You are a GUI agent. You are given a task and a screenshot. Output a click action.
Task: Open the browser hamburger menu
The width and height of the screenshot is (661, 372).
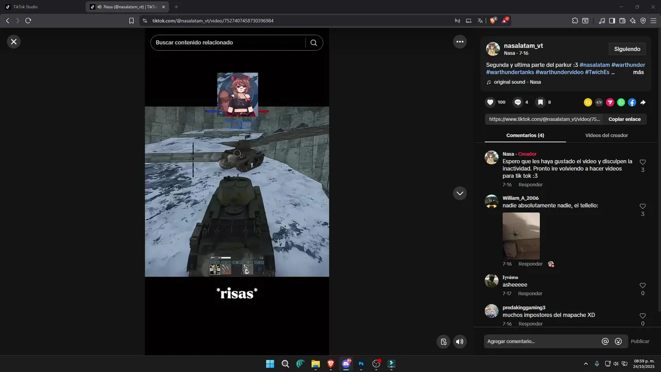click(653, 21)
